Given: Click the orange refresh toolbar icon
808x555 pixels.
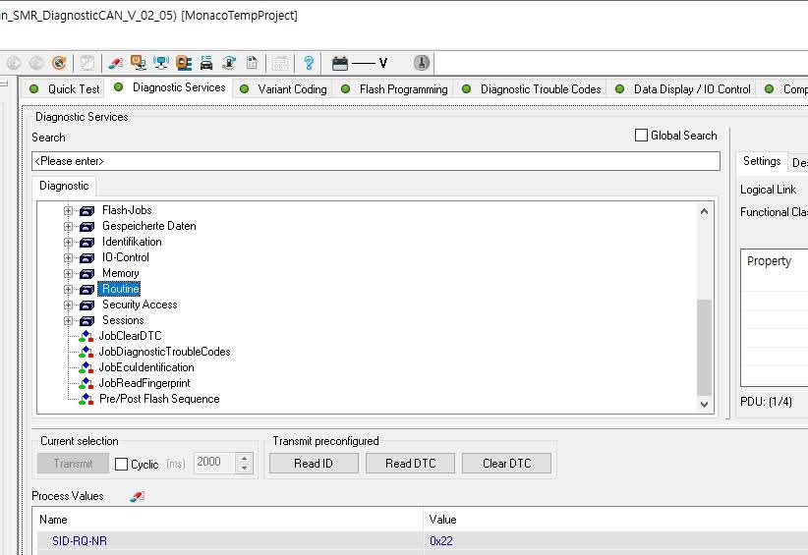Looking at the screenshot, I should 59,63.
